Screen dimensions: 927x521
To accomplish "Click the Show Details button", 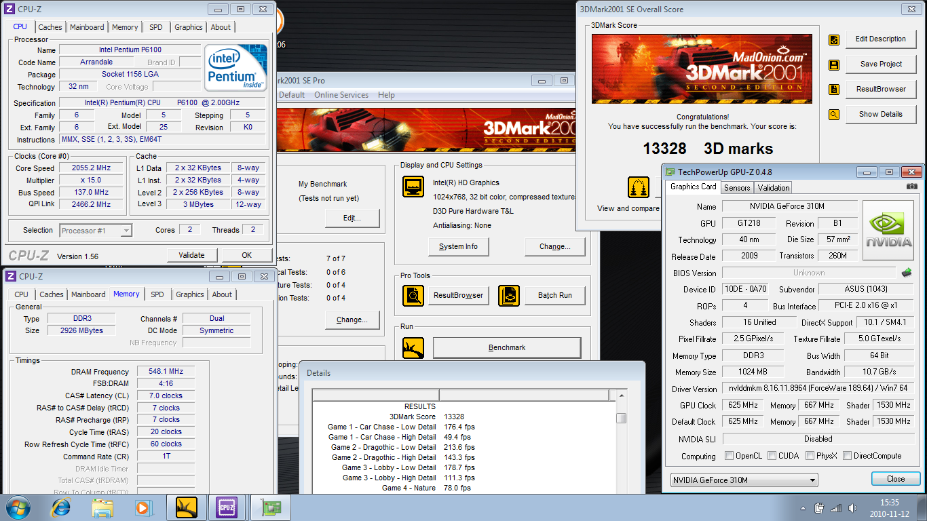I will [880, 115].
